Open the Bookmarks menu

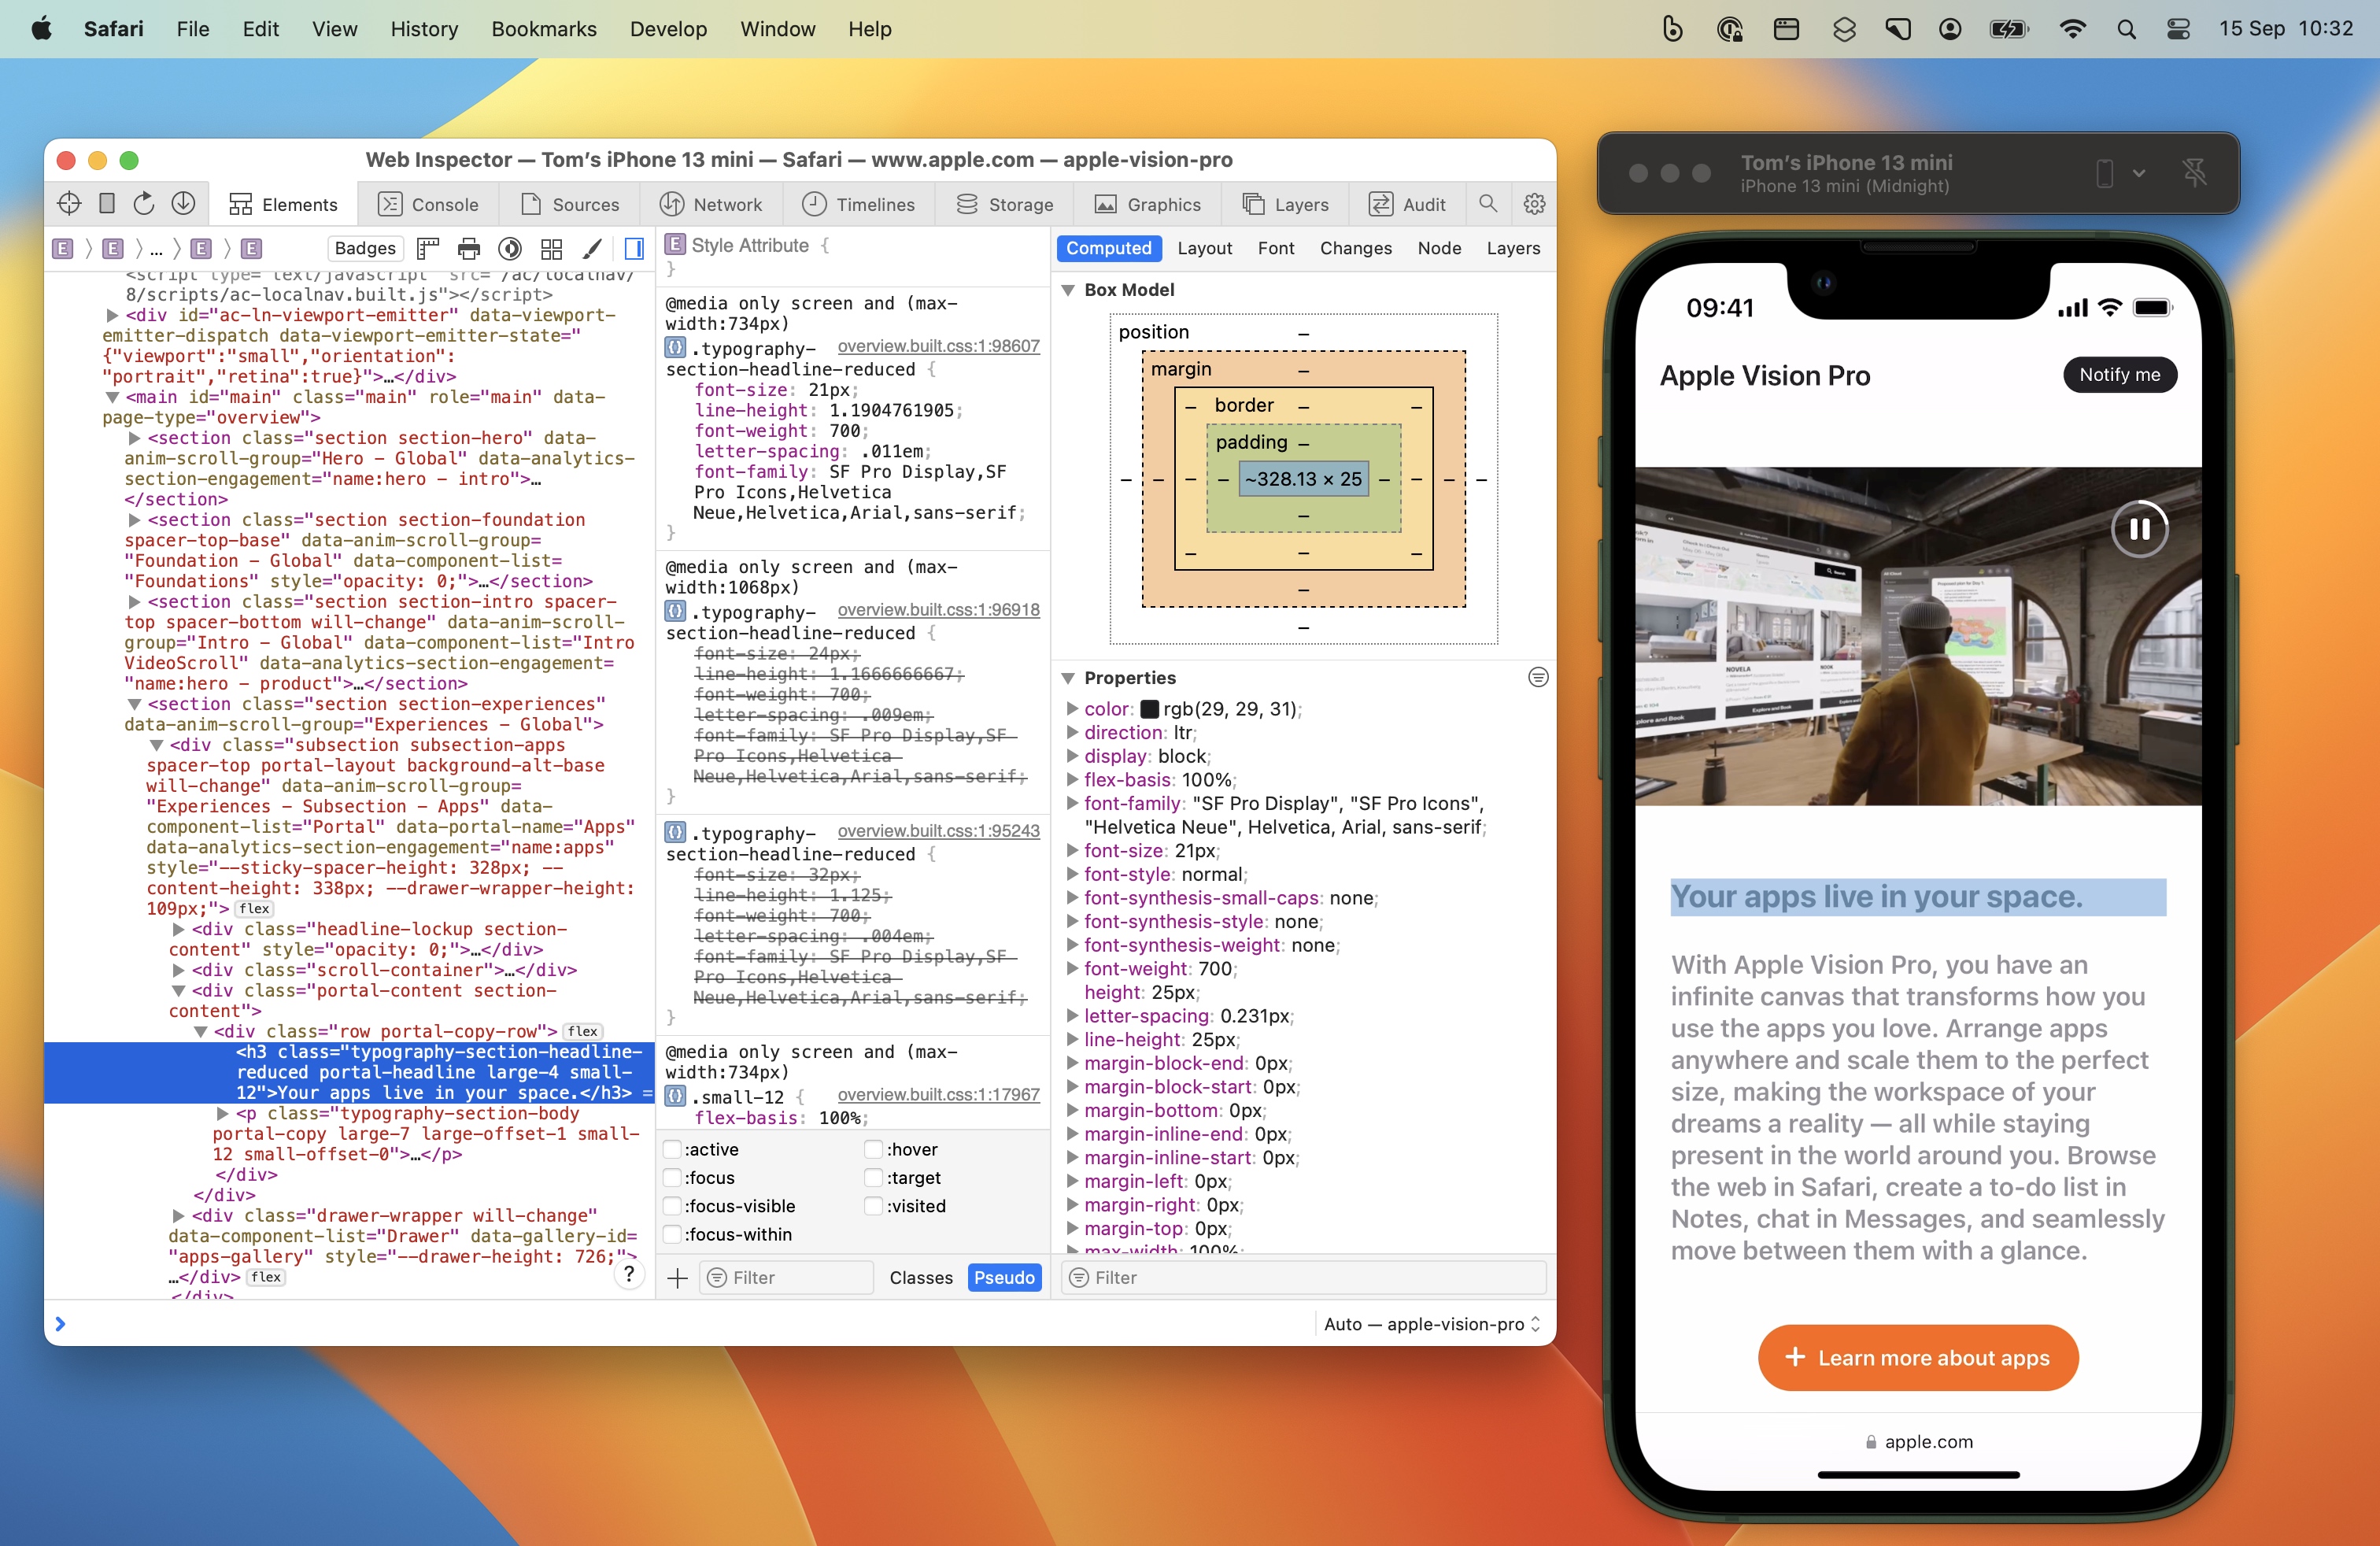[x=543, y=29]
